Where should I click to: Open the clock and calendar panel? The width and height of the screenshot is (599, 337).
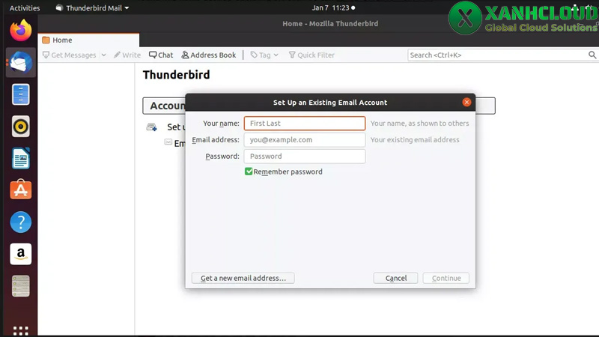point(333,7)
